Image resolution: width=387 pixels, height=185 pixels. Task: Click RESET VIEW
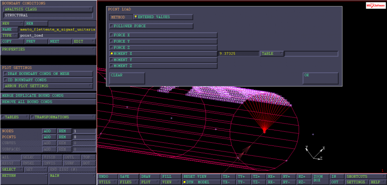pyautogui.click(x=201, y=177)
